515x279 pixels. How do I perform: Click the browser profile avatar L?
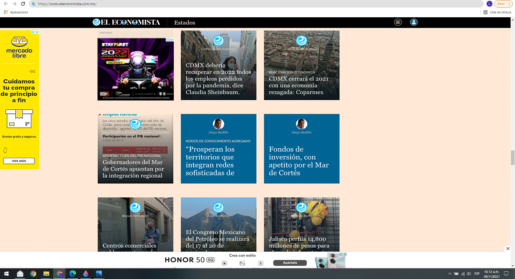click(489, 4)
